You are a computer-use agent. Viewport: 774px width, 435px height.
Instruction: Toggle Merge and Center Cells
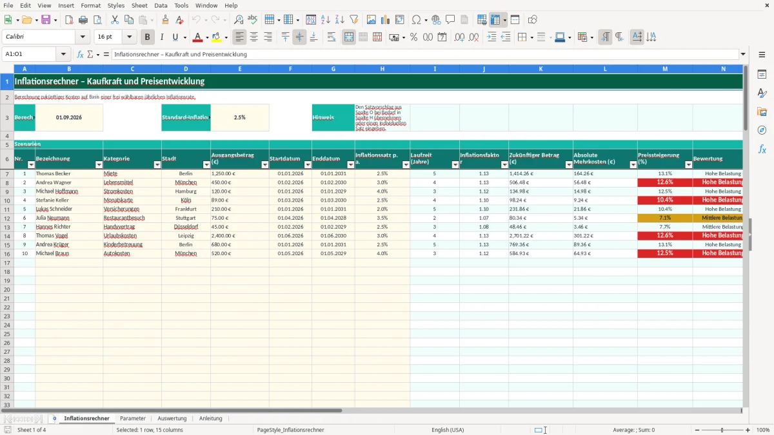click(349, 37)
